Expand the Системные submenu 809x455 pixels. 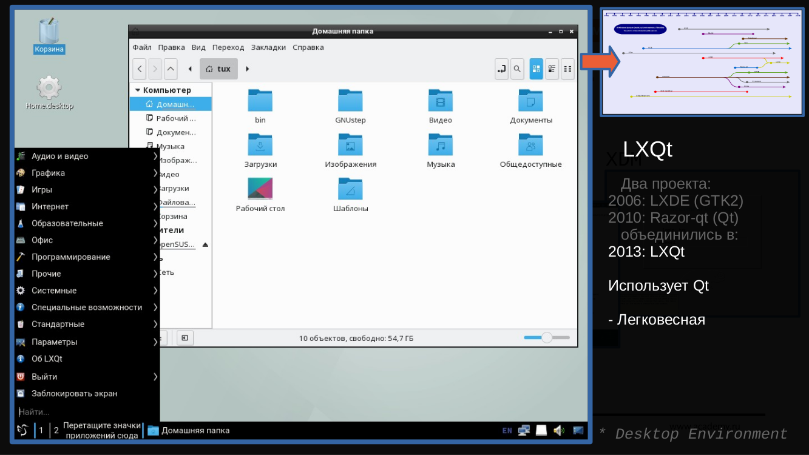point(87,291)
